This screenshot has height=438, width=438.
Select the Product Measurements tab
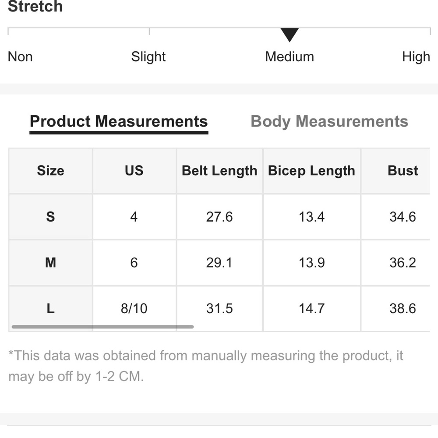119,121
